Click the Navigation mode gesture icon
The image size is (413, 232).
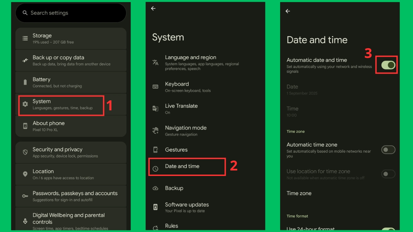(x=156, y=131)
